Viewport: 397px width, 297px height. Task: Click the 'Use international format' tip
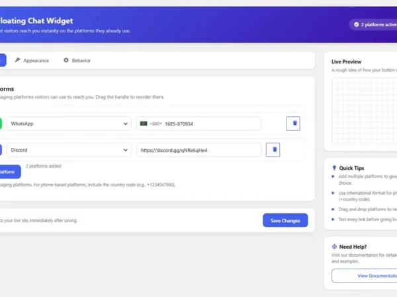368,196
